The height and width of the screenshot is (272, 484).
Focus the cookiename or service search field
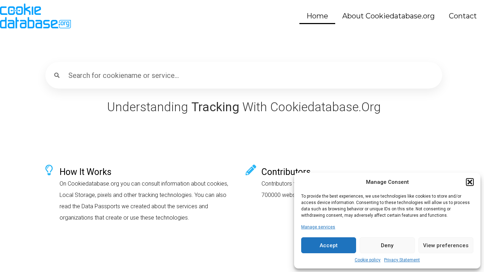click(248, 75)
